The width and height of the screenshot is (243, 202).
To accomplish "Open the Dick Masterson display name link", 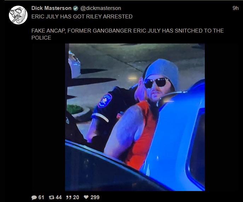I will [51, 8].
